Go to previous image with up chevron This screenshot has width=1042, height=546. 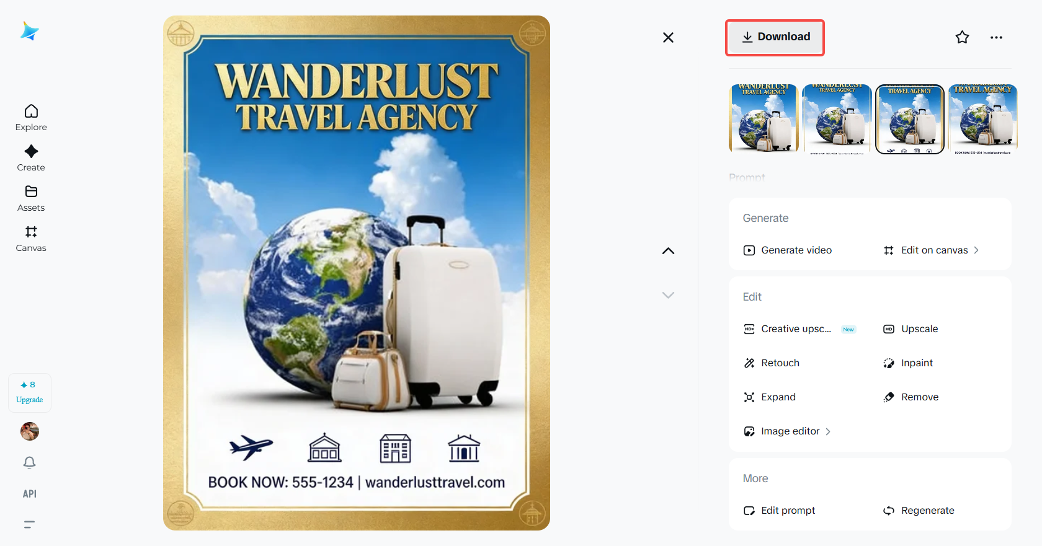(668, 251)
